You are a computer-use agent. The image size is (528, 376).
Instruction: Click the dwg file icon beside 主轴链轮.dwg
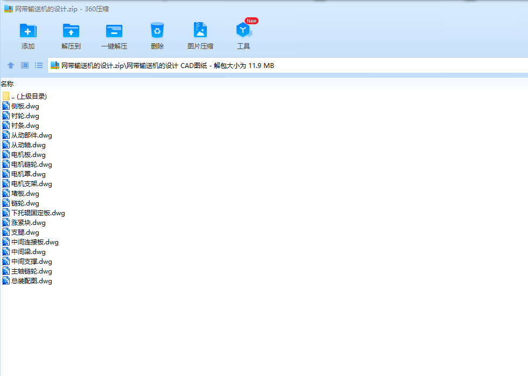click(x=6, y=271)
